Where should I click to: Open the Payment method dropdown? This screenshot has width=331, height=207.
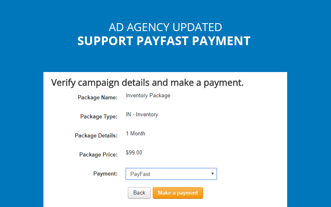pos(171,174)
